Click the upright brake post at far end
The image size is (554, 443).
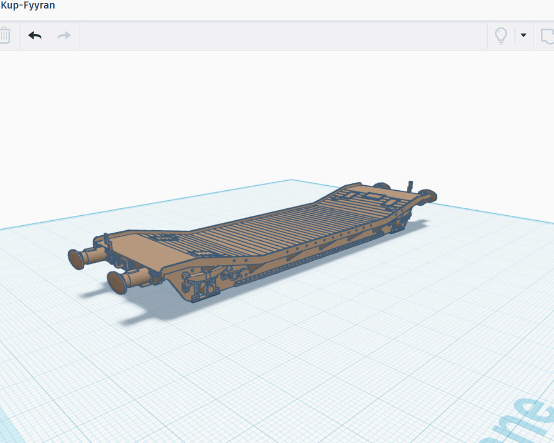(411, 187)
